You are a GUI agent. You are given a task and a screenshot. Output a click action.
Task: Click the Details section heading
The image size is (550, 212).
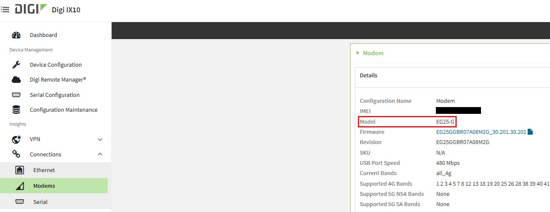pos(369,76)
